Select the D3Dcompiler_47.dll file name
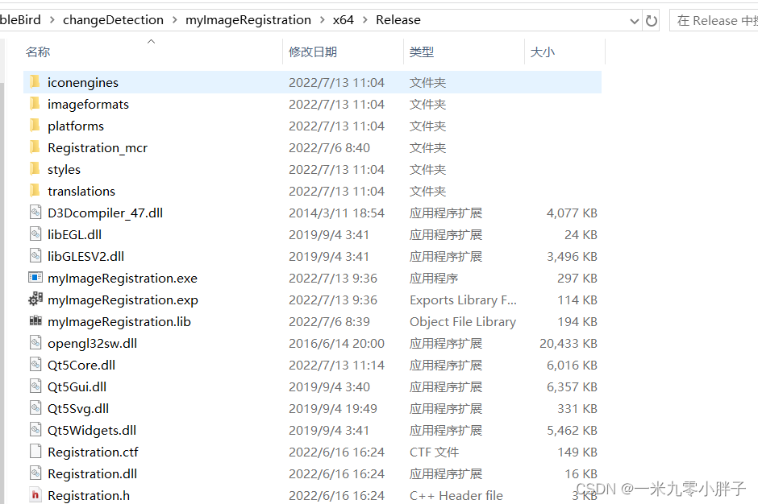Image resolution: width=758 pixels, height=504 pixels. (105, 213)
